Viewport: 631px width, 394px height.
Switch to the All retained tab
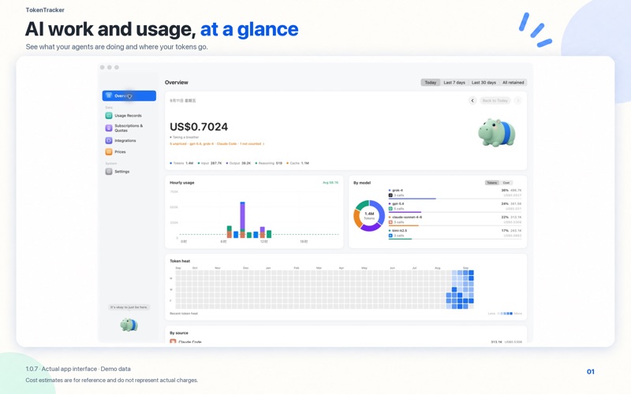(x=513, y=83)
